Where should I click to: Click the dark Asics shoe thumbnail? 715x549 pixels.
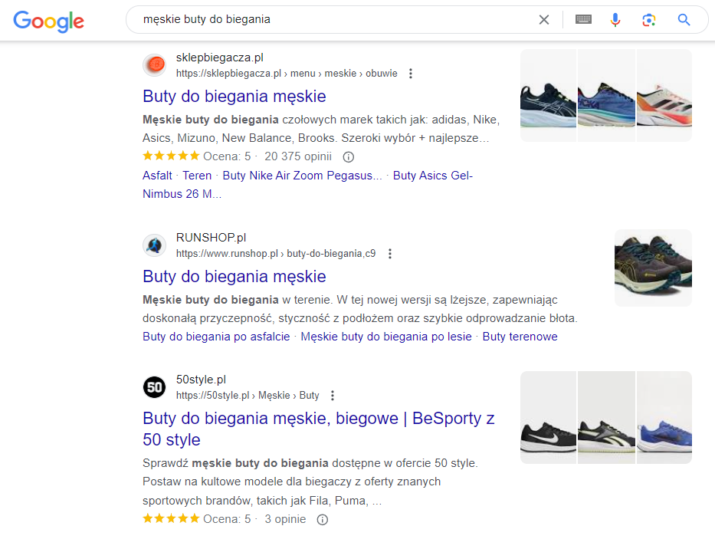tap(548, 95)
